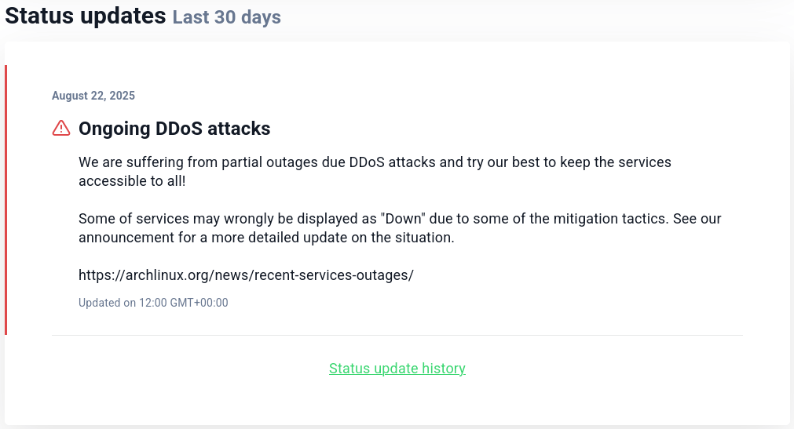This screenshot has height=429, width=794.
Task: Click the word "history" in the bottom link
Action: [444, 369]
